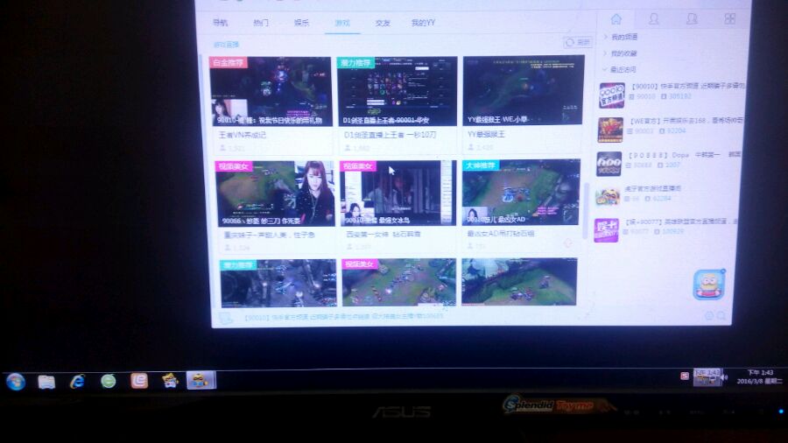The image size is (788, 443).
Task: Click the 【90010】 recent channel entry text
Action: coord(687,86)
